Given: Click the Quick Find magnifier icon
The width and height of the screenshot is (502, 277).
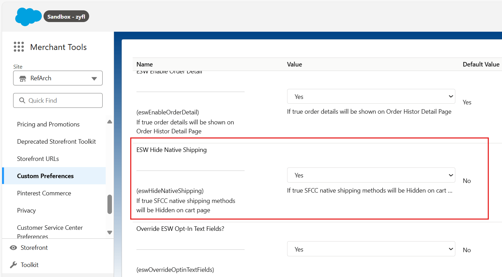Looking at the screenshot, I should tap(22, 100).
